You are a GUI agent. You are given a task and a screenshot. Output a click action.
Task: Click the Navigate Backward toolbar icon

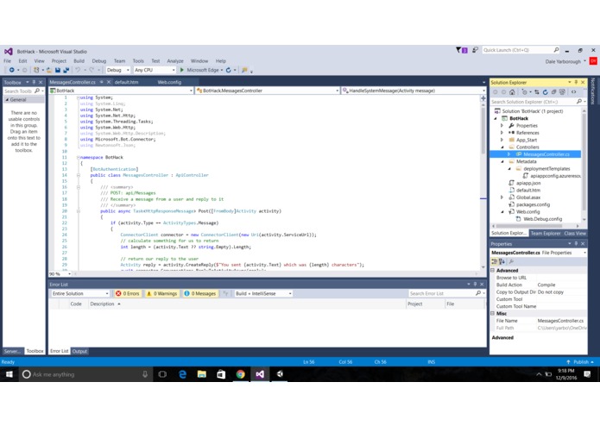[11, 71]
